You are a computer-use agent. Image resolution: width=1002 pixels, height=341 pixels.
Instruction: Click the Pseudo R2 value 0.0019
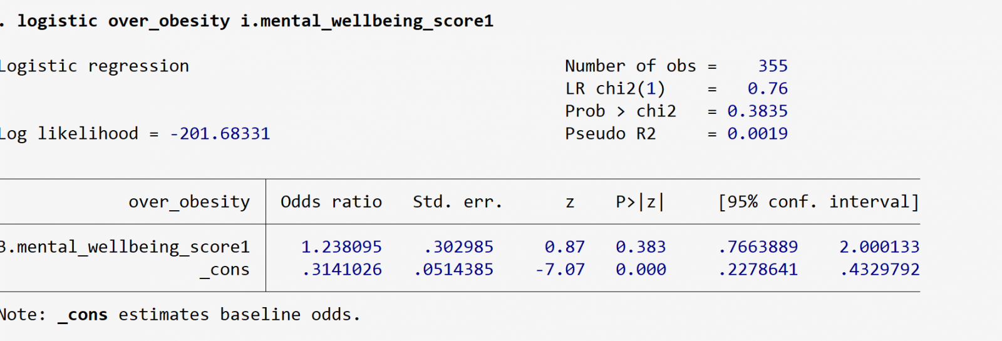point(757,134)
